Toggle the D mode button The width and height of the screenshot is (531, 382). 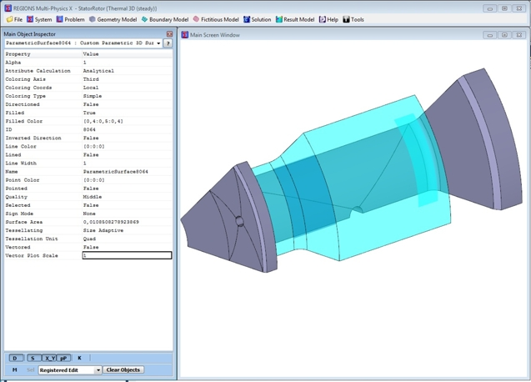click(16, 358)
